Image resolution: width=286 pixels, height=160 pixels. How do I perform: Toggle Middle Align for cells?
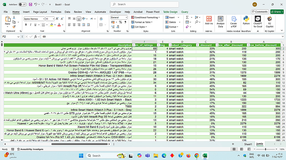coord(74,19)
